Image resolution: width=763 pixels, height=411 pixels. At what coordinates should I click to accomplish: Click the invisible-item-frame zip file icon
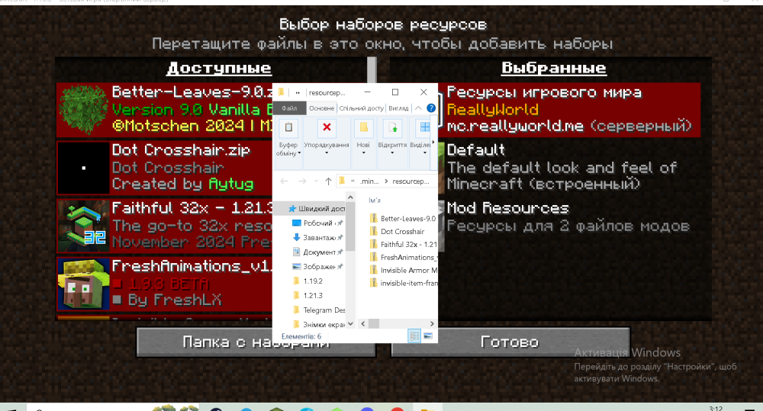(x=373, y=283)
